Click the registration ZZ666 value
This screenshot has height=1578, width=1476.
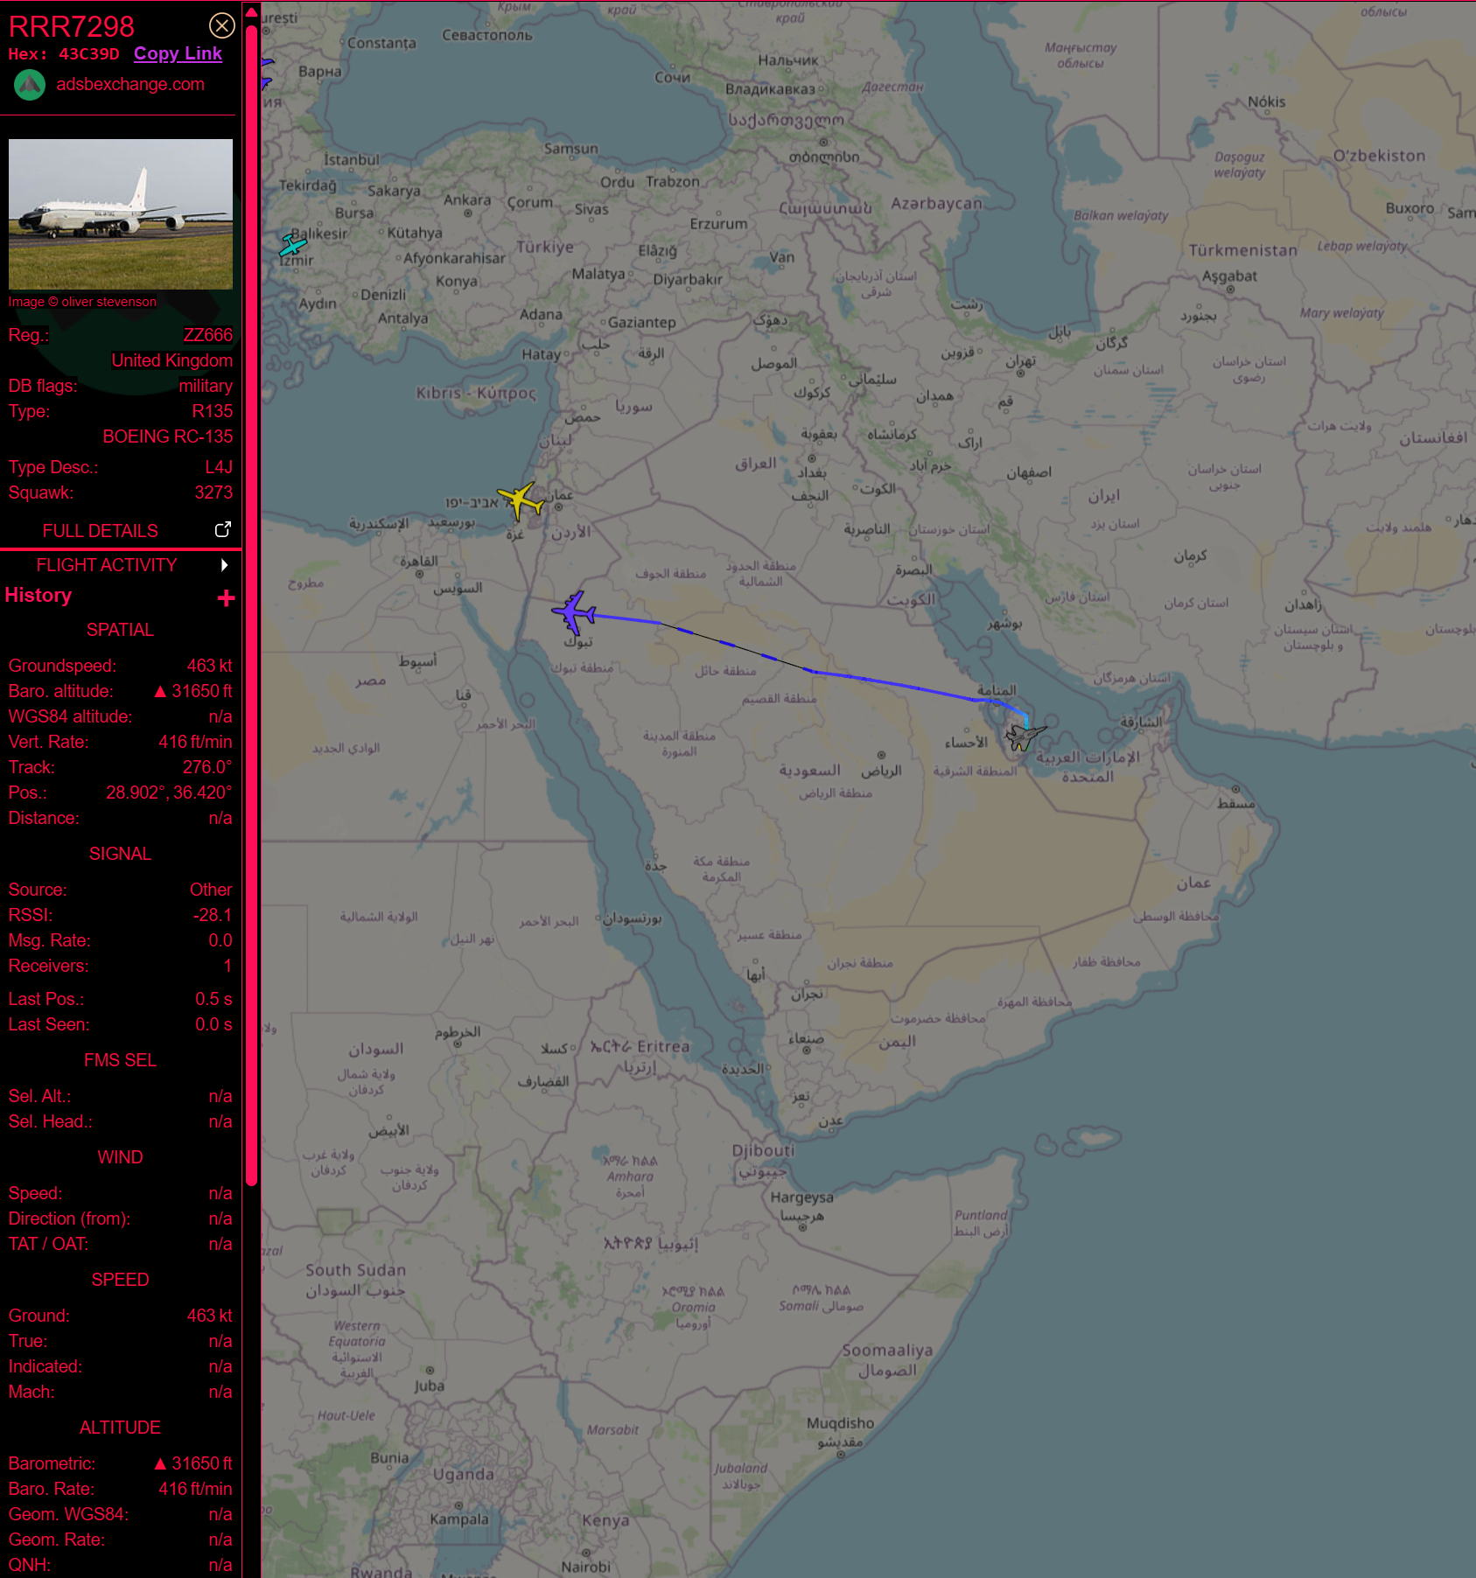tap(208, 335)
